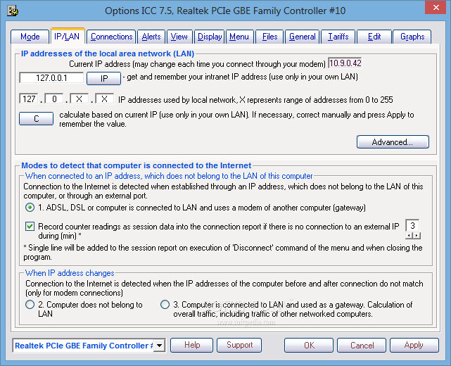This screenshot has width=451, height=366.
Task: Click the third octet field showing X
Action: pos(79,99)
